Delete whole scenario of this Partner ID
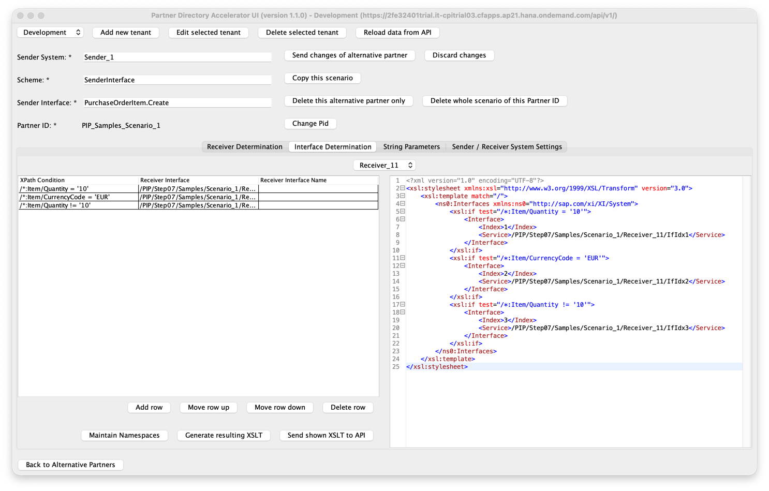The image size is (769, 491). [495, 101]
